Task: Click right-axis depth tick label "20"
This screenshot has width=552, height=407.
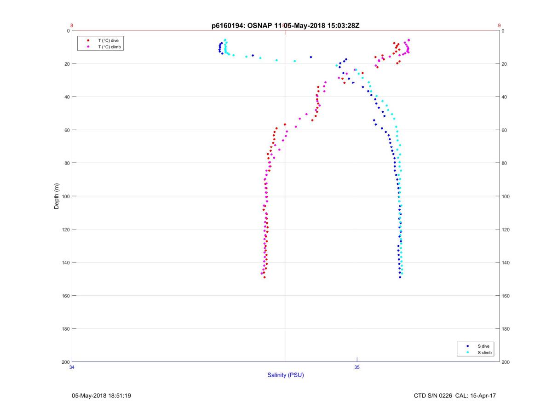Action: click(504, 64)
